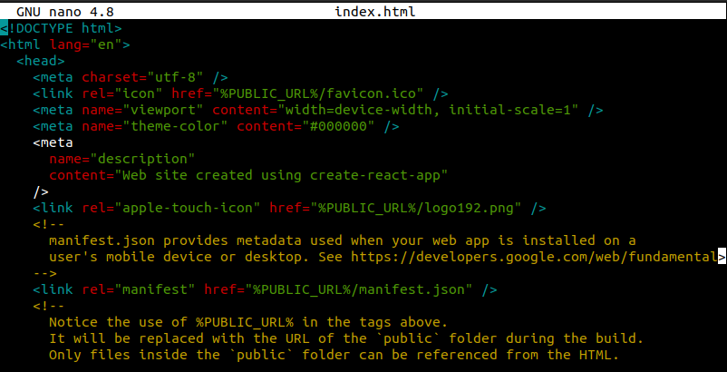The image size is (727, 372).
Task: Click the opening <html tag name
Action: coord(21,45)
